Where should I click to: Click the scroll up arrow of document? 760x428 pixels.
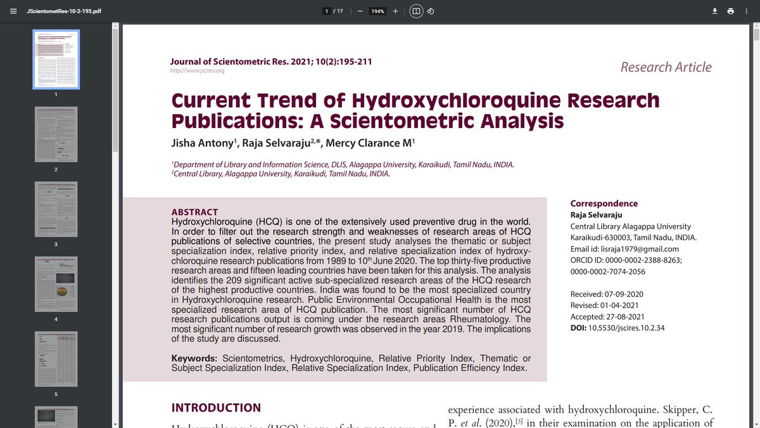756,26
